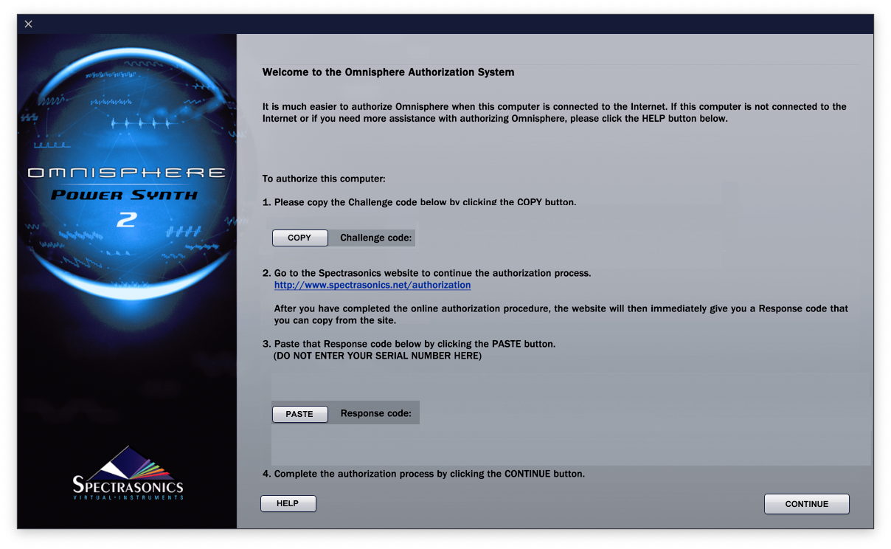Click step 1 'Please copy the Challenge code' text
The image size is (891, 549).
tap(419, 201)
